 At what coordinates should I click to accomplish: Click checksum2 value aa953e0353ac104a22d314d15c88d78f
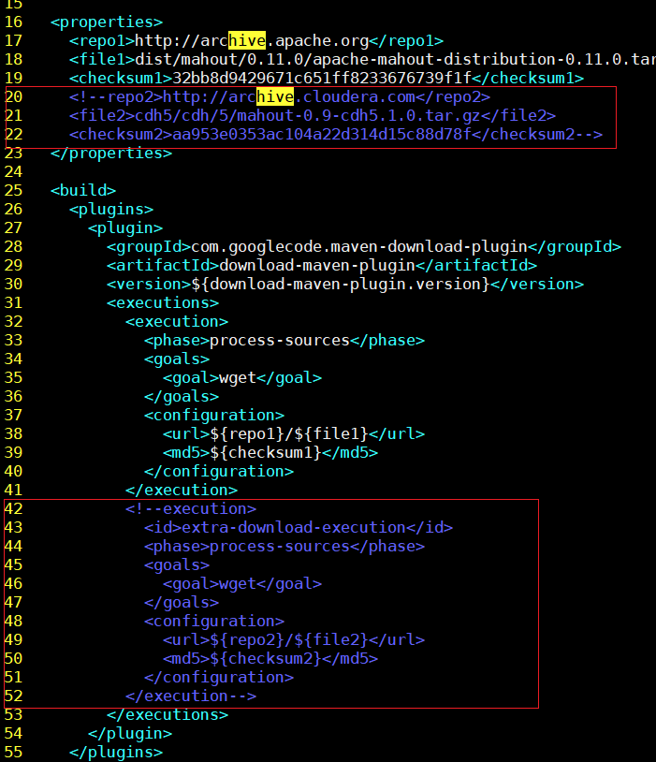[322, 135]
